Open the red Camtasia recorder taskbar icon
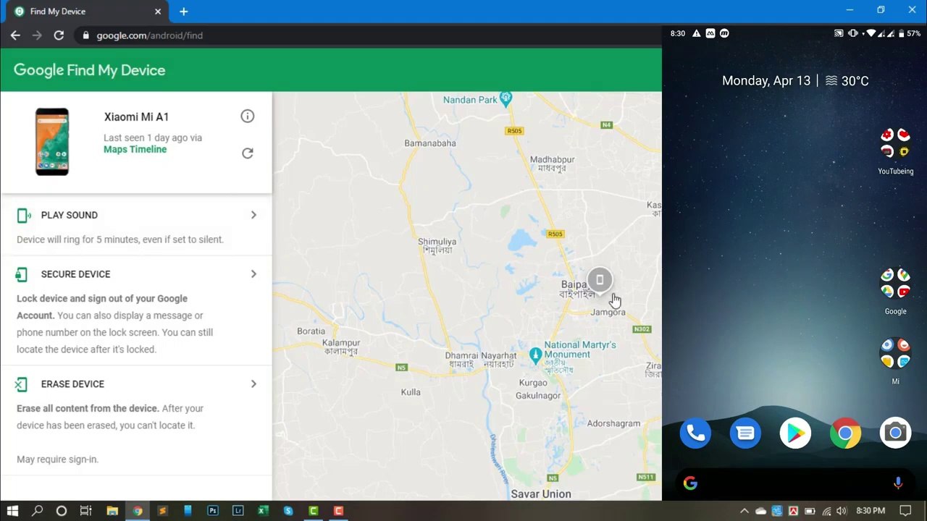This screenshot has height=521, width=927. [x=338, y=511]
